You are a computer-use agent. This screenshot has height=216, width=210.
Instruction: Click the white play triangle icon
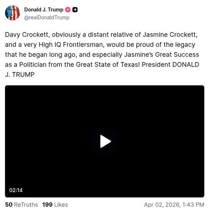click(105, 141)
